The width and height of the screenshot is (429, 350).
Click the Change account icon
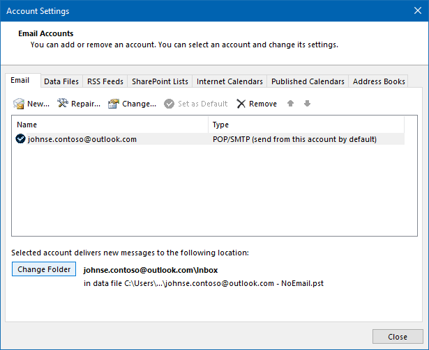coord(114,104)
